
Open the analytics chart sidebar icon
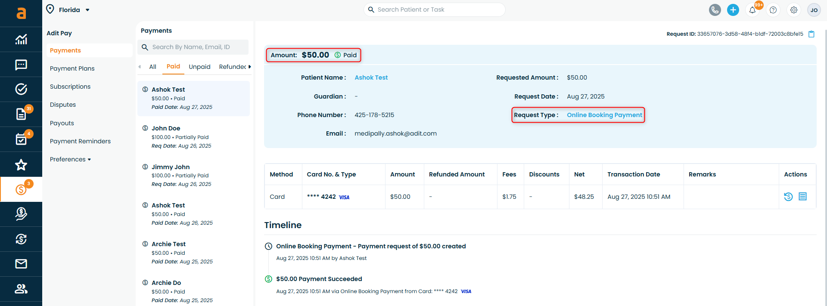pyautogui.click(x=21, y=40)
